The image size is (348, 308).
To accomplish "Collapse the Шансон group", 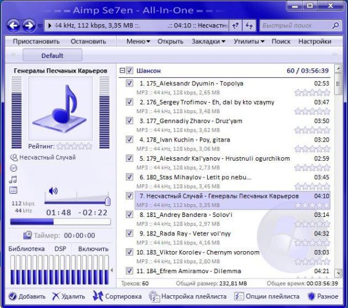I will [x=122, y=71].
